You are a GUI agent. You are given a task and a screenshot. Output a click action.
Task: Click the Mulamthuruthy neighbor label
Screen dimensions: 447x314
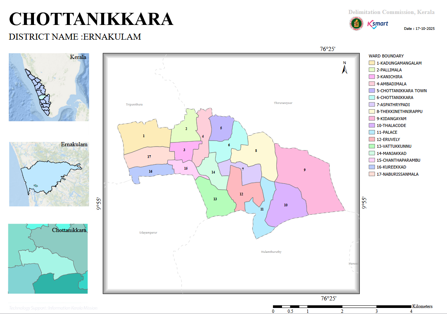tap(271, 252)
